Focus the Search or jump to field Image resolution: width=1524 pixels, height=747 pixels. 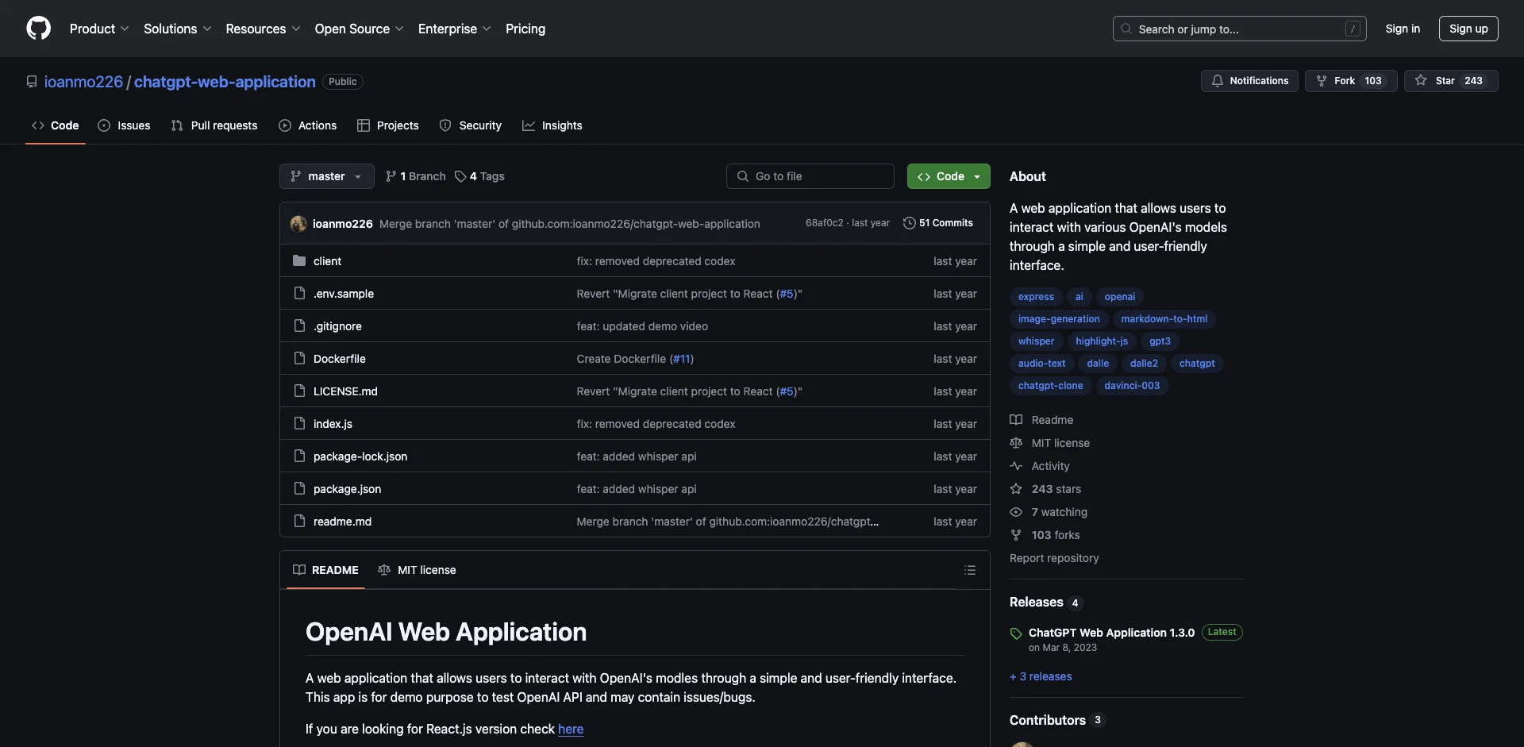[1240, 29]
